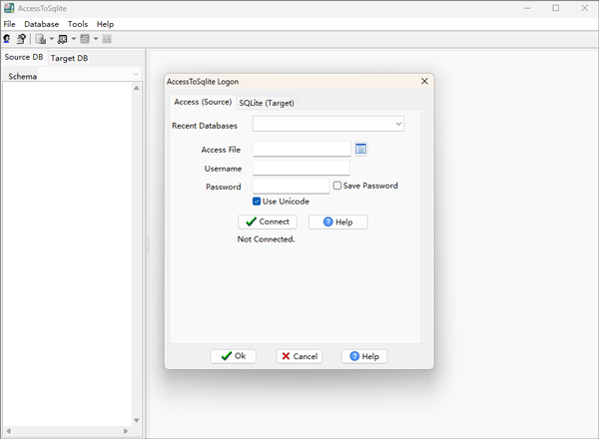Screen dimensions: 599x439
Task: Click the schema tree scroll right arrow
Action: [126, 431]
